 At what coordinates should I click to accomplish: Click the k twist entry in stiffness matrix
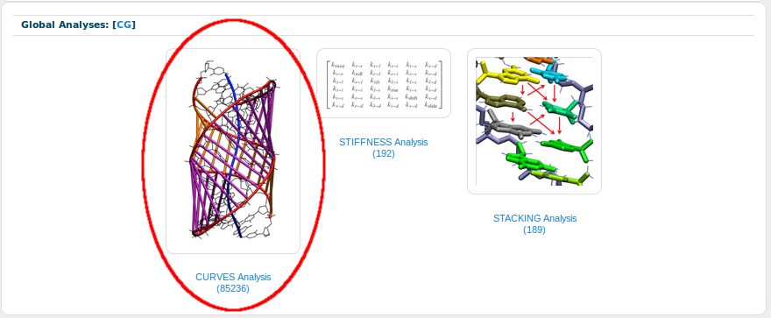(338, 64)
